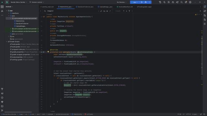Open the No Devices selector dropdown
The width and height of the screenshot is (207, 116).
point(122,2)
